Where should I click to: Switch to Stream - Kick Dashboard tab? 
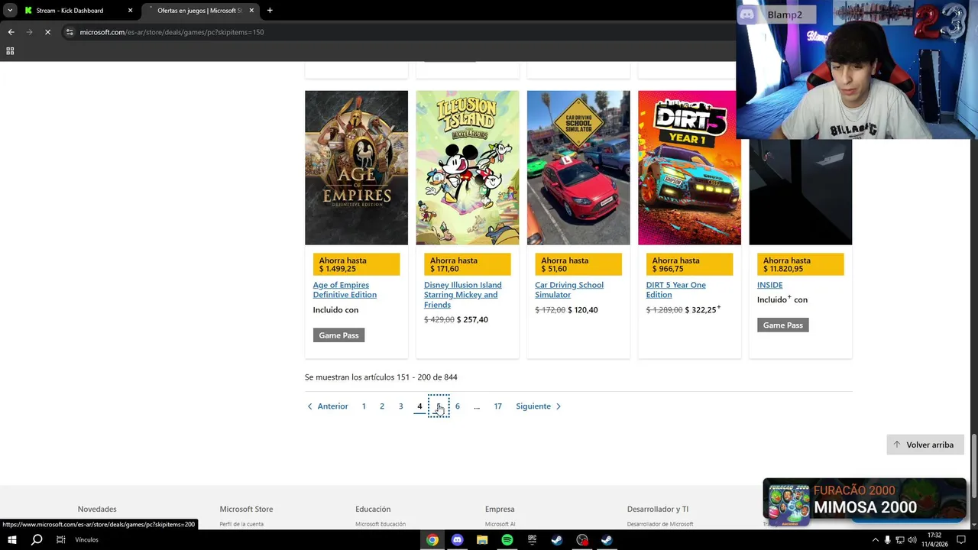(x=79, y=11)
